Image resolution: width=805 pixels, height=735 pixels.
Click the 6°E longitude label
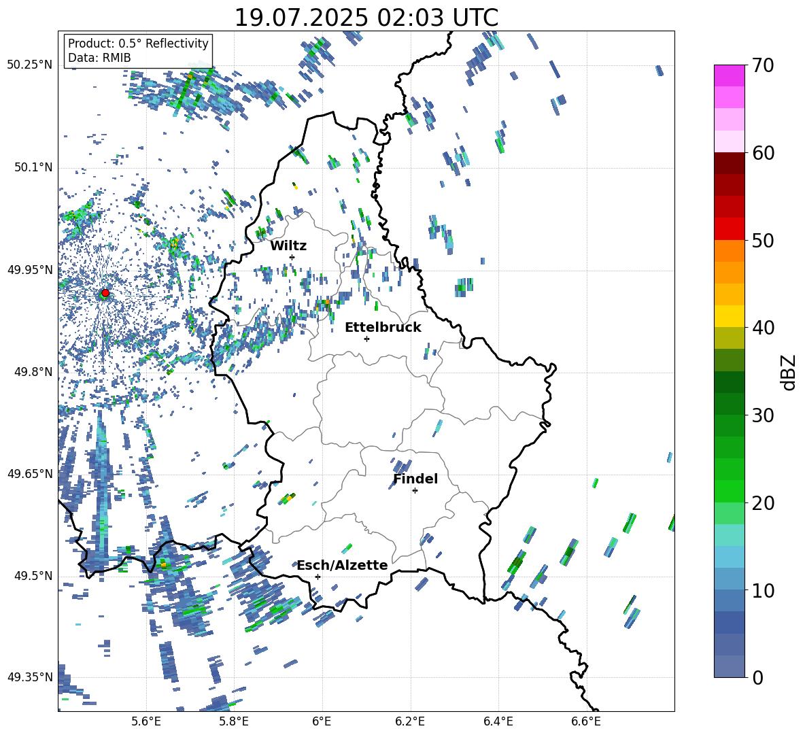click(322, 721)
